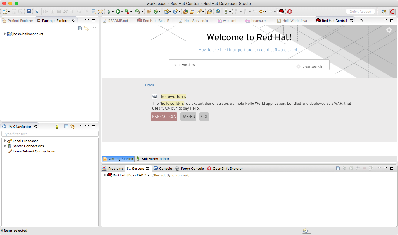
Task: Open the Servers view menu triangle
Action: pos(379,168)
